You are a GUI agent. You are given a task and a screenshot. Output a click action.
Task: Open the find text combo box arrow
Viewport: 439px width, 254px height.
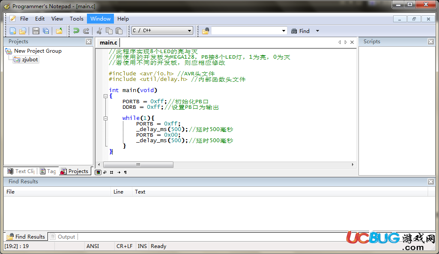click(x=284, y=31)
